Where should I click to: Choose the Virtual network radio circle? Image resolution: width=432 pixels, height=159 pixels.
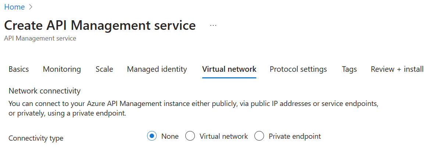(190, 136)
